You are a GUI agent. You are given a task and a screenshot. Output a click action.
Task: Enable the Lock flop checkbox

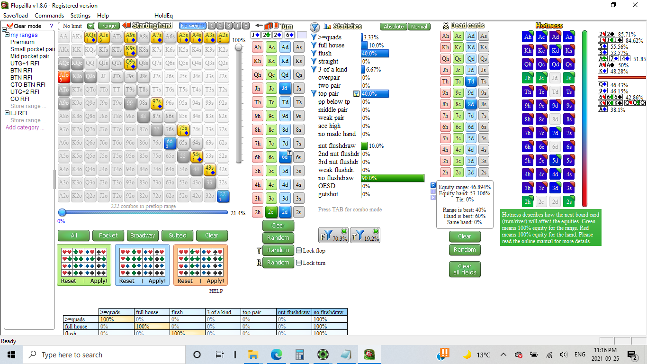point(299,250)
